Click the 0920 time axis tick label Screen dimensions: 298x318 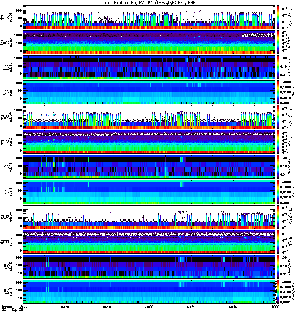click(x=191, y=306)
